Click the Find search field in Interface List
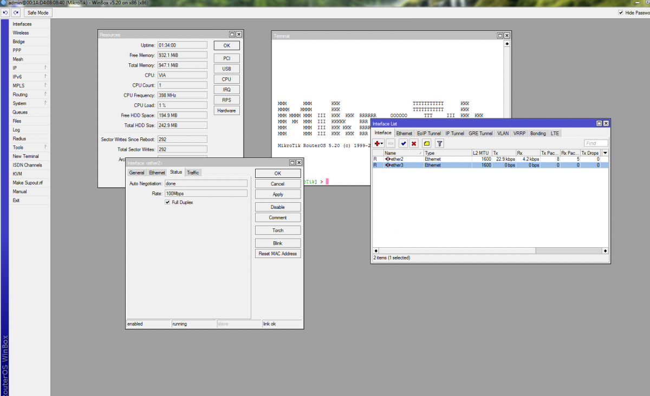The width and height of the screenshot is (650, 396). 596,143
